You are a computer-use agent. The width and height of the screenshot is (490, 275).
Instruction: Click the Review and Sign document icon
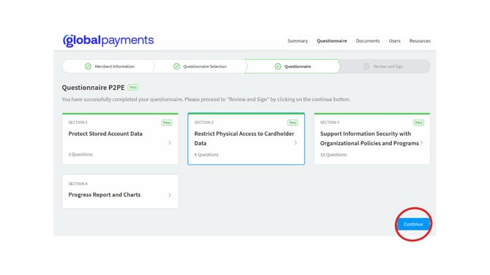(x=366, y=67)
